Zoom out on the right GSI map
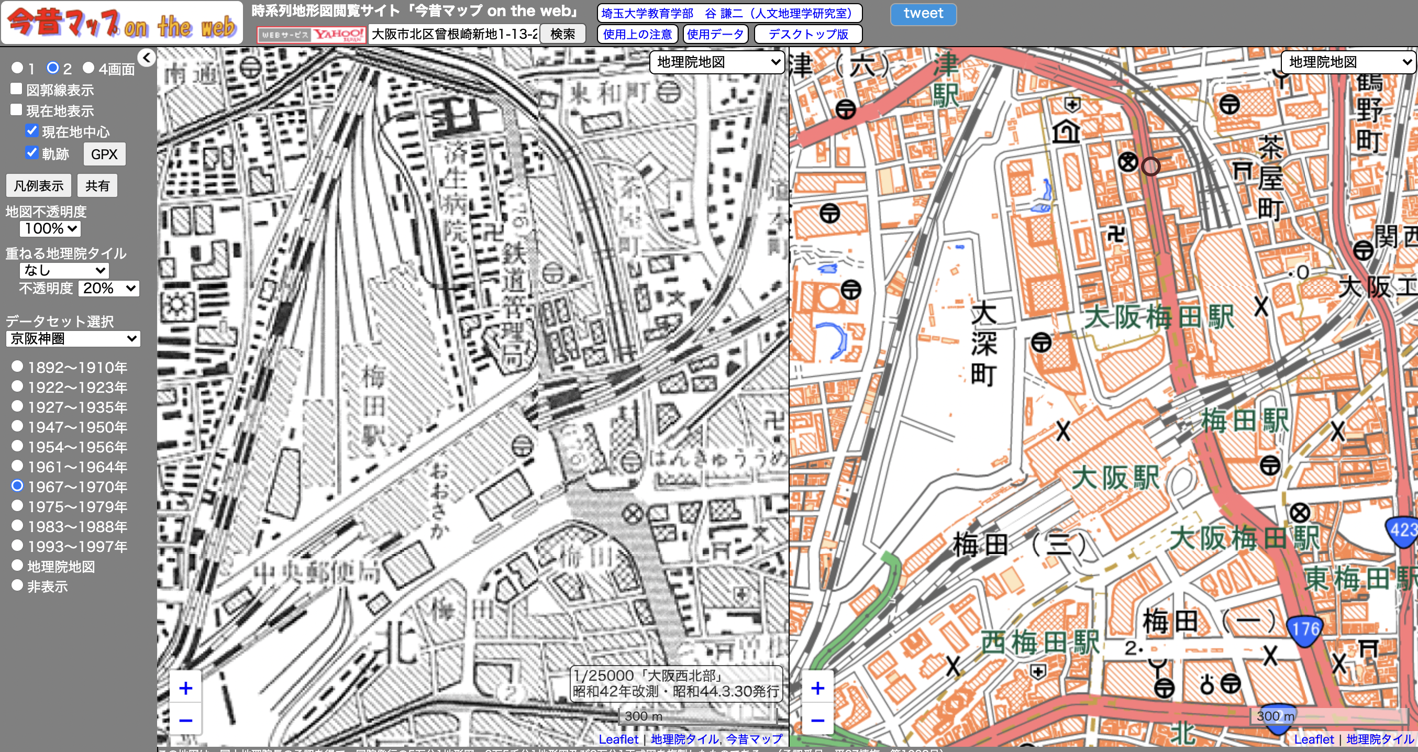 point(818,719)
